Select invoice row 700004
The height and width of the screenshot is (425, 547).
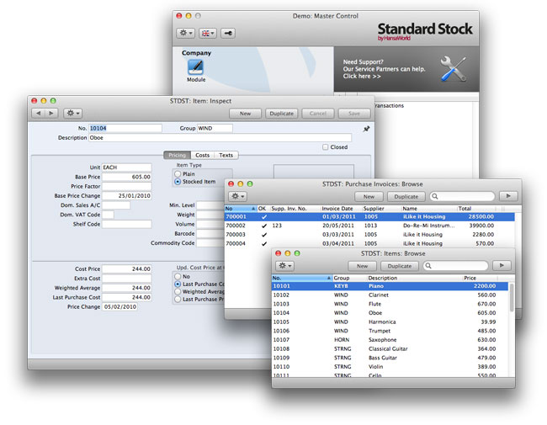(x=369, y=243)
